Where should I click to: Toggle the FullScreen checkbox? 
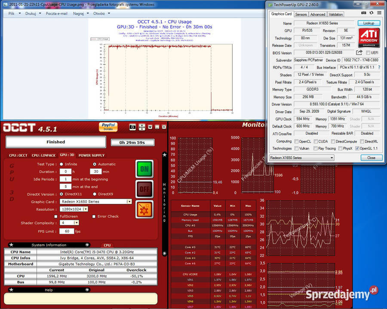[x=56, y=216]
